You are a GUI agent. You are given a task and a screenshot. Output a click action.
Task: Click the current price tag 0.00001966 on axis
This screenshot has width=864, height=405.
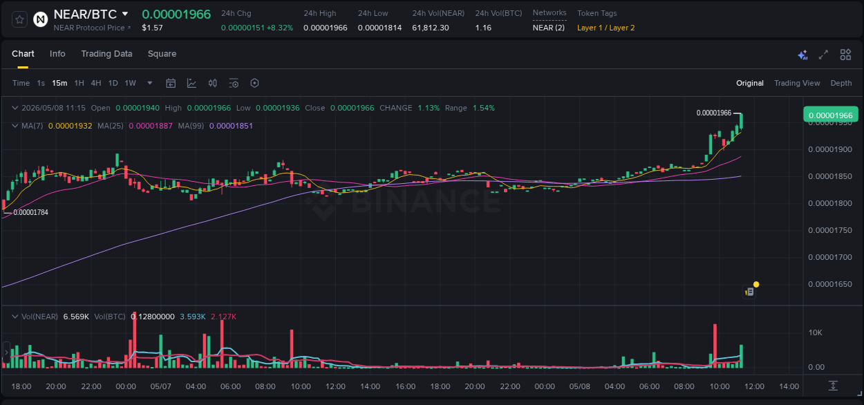click(830, 115)
